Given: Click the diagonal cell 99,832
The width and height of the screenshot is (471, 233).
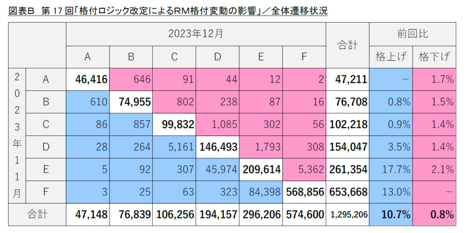Looking at the screenshot, I should click(x=174, y=124).
